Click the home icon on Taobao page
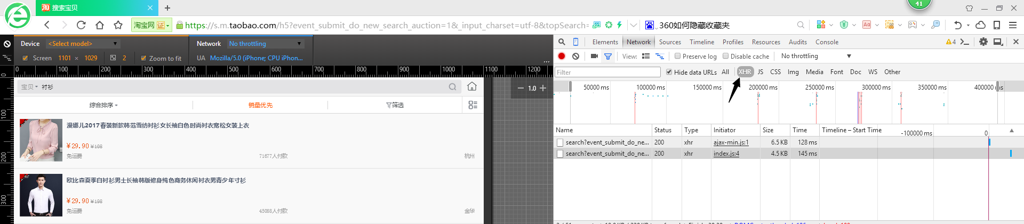This screenshot has width=1024, height=224. coord(472,86)
